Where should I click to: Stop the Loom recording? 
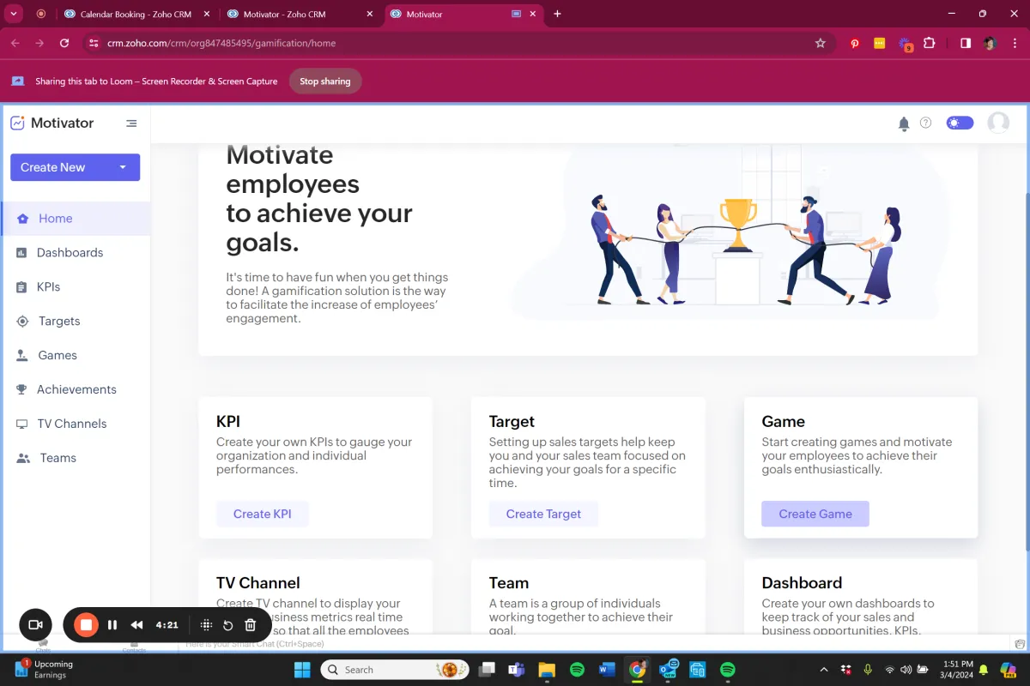(x=86, y=625)
